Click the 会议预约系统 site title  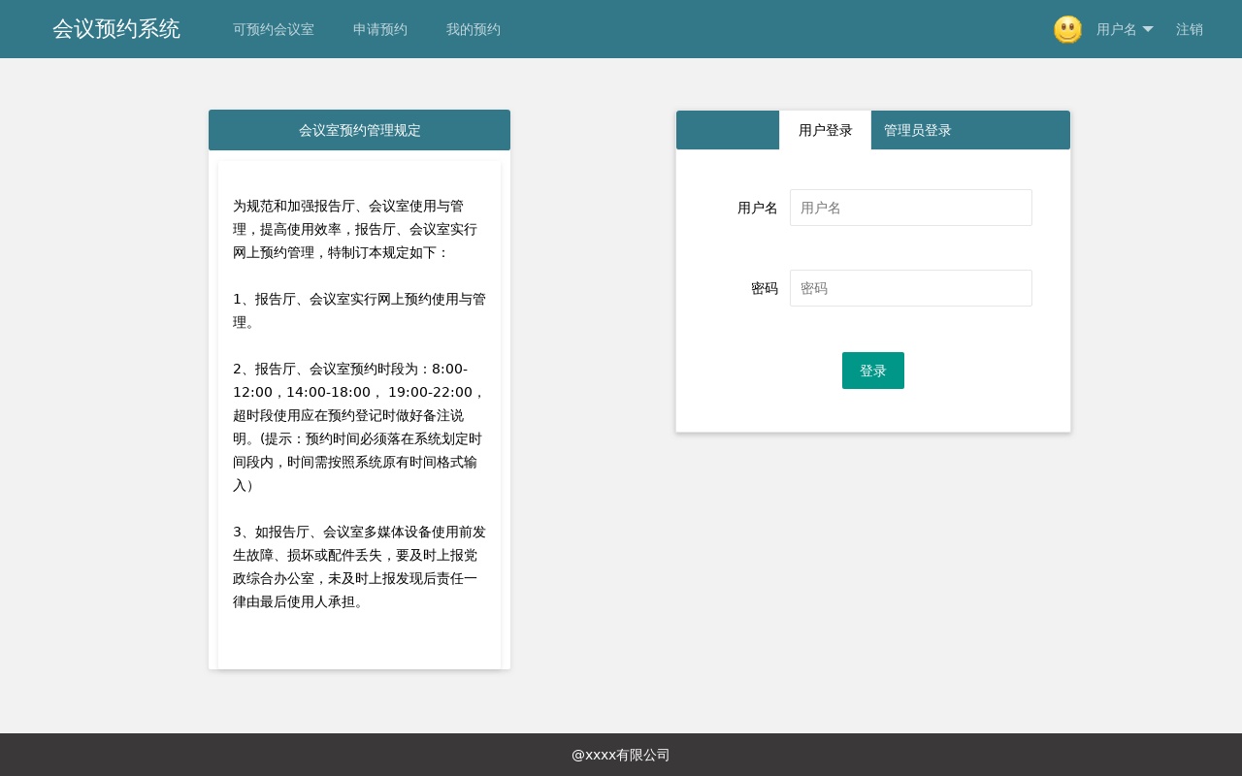point(116,29)
